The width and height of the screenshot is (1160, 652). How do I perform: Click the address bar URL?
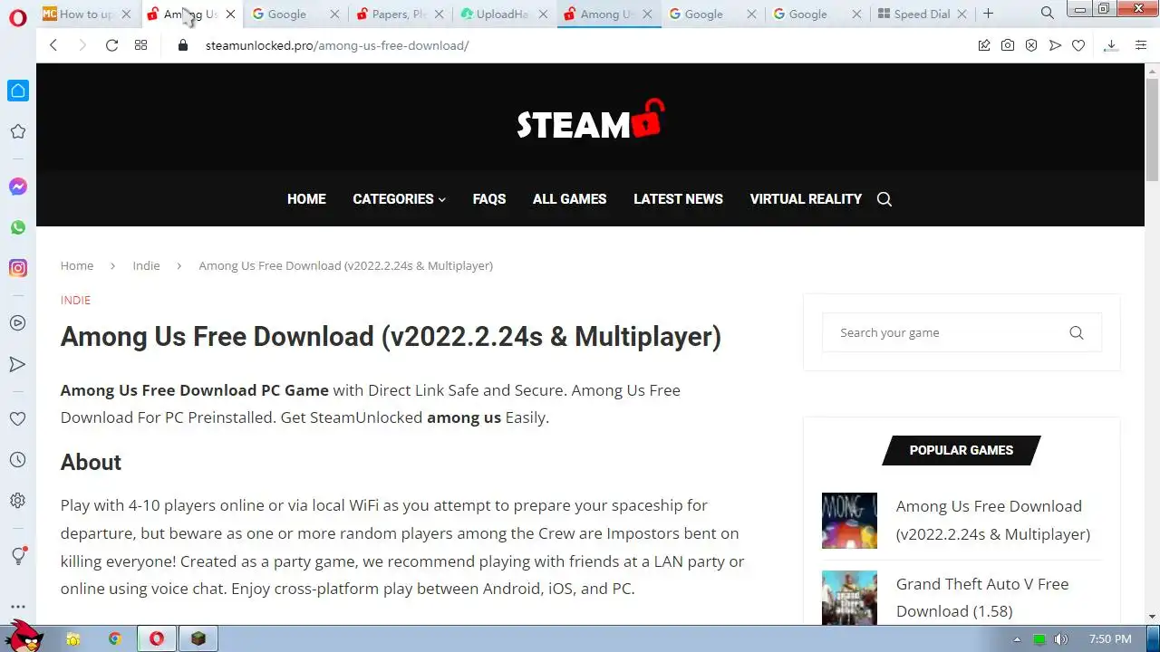click(x=337, y=45)
